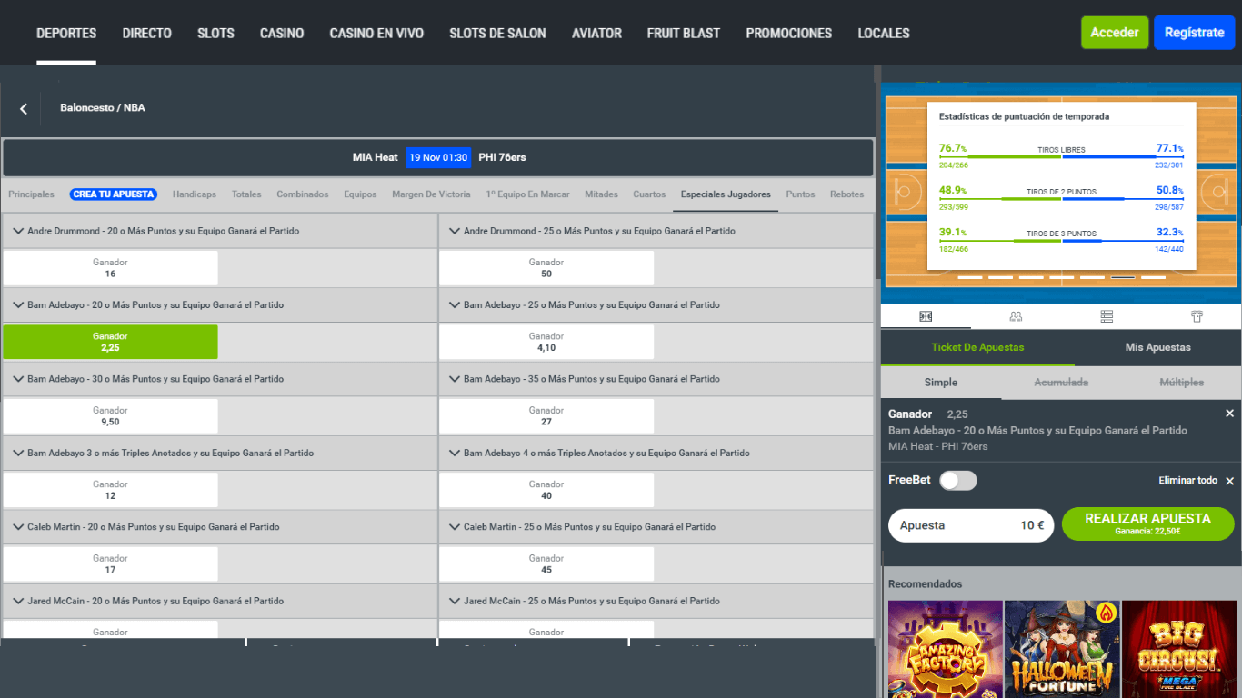
Task: Collapse Bam Adebayo 25 o Más Puntos market
Action: tap(454, 304)
